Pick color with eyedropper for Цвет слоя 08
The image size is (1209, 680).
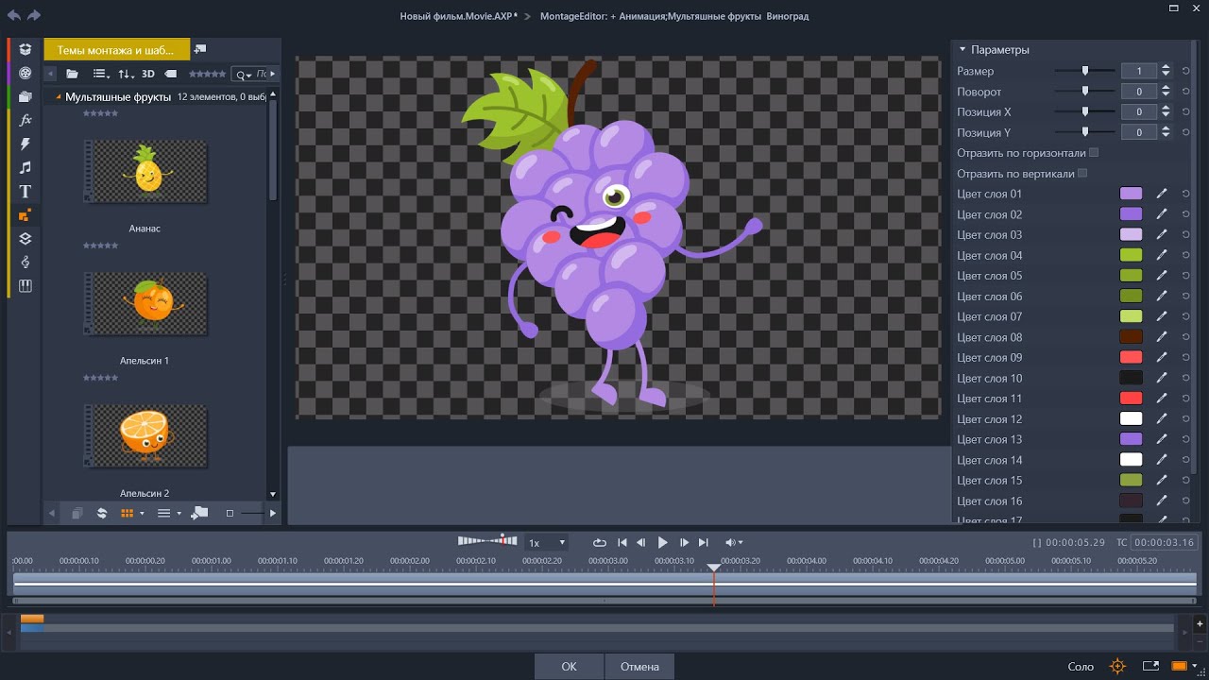click(1162, 337)
